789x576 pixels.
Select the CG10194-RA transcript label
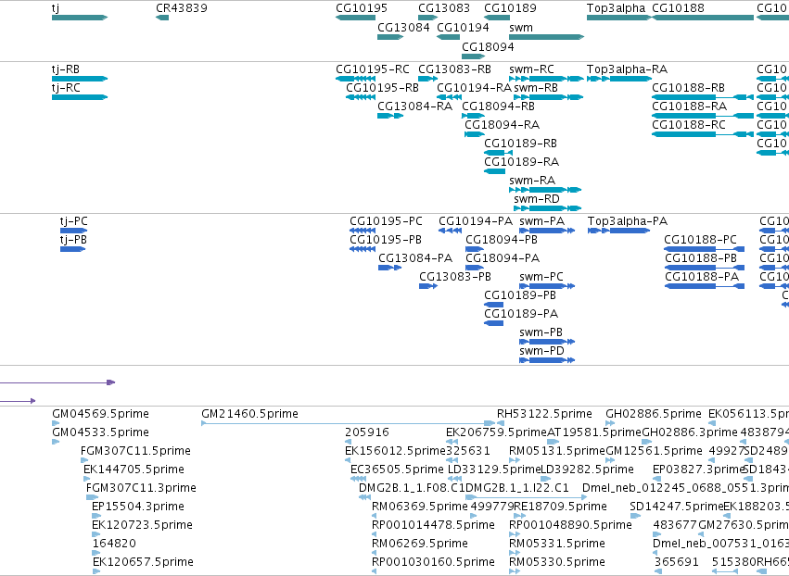pyautogui.click(x=474, y=88)
